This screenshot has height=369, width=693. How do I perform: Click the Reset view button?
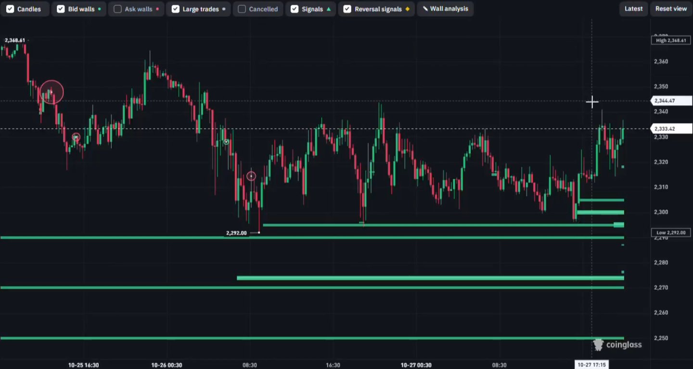[671, 9]
